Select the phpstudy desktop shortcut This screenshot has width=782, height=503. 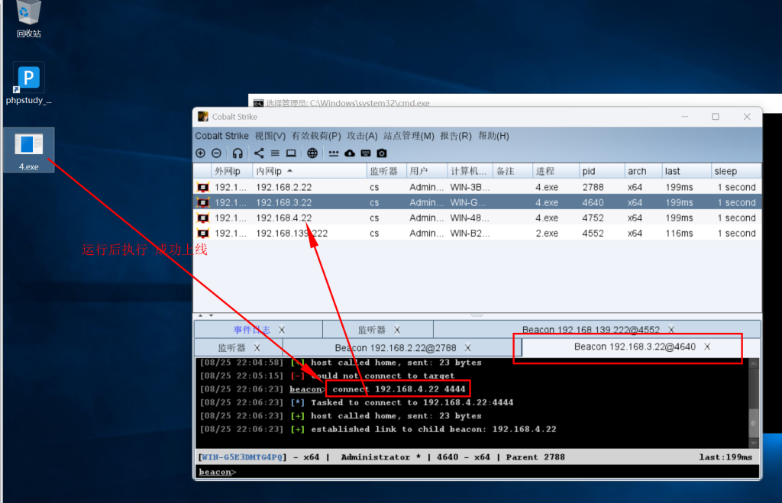[x=28, y=84]
